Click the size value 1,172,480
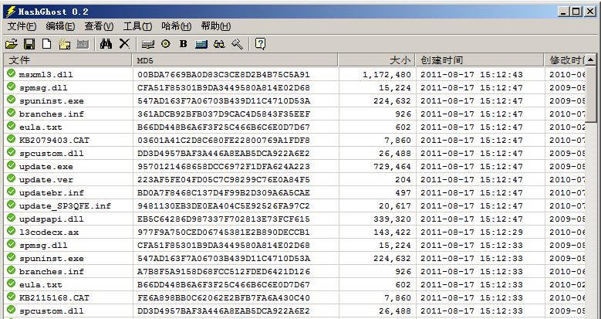 point(387,74)
